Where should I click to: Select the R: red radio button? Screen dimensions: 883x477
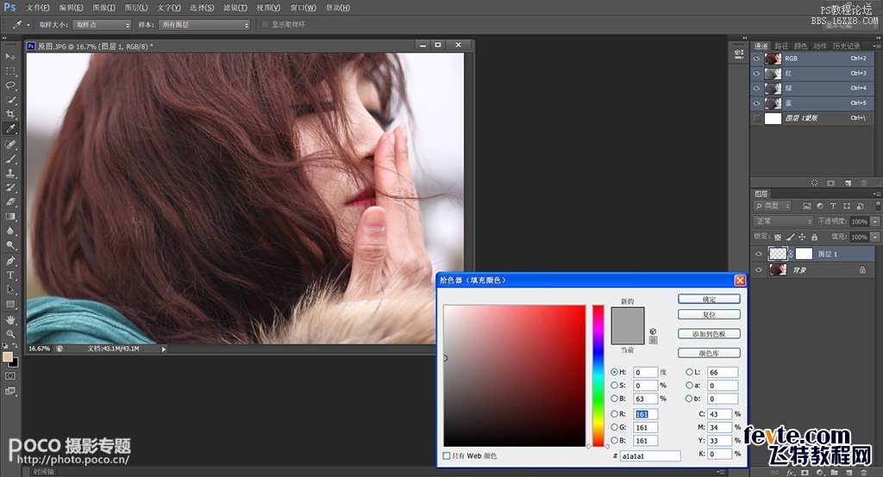(x=614, y=413)
